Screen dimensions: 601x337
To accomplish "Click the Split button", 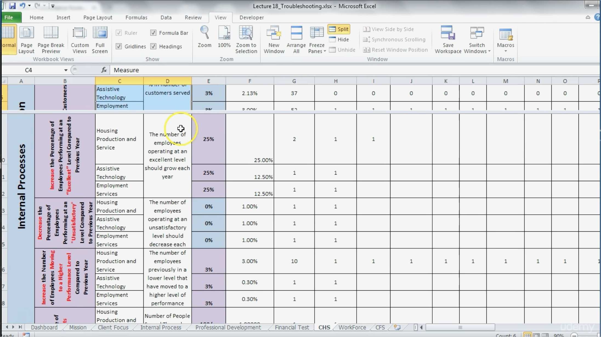I will [339, 29].
